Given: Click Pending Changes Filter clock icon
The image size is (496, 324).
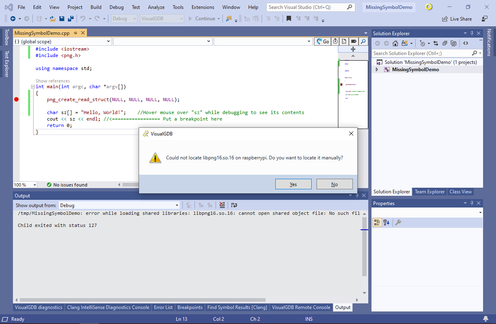Looking at the screenshot, I should tap(422, 43).
